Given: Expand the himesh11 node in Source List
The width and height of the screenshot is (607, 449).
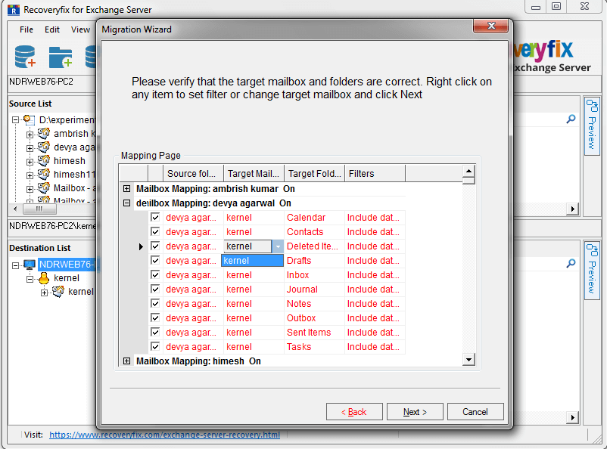Looking at the screenshot, I should [30, 175].
